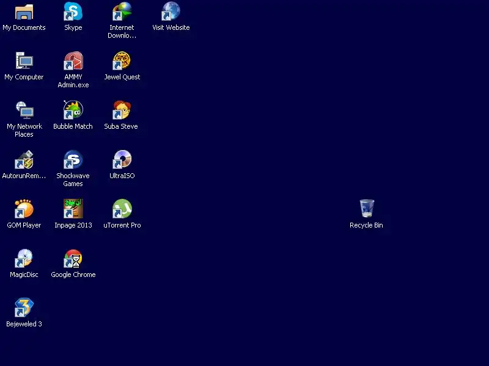Click the "Jewel Quest" label text

click(x=122, y=77)
